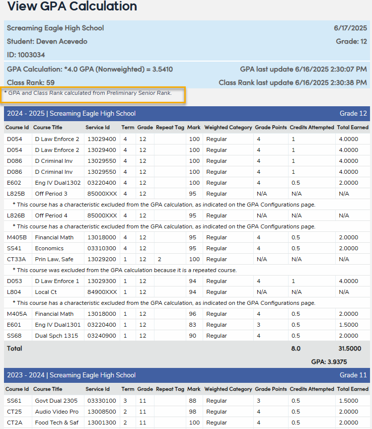The height and width of the screenshot is (429, 372).
Task: Click the 'L826B' course ID cell
Action: point(16,215)
